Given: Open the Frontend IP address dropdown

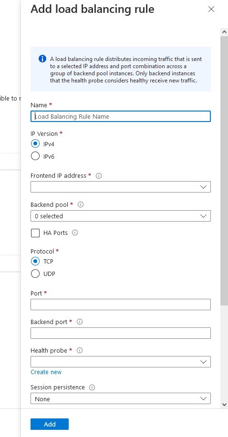Looking at the screenshot, I should (121, 187).
